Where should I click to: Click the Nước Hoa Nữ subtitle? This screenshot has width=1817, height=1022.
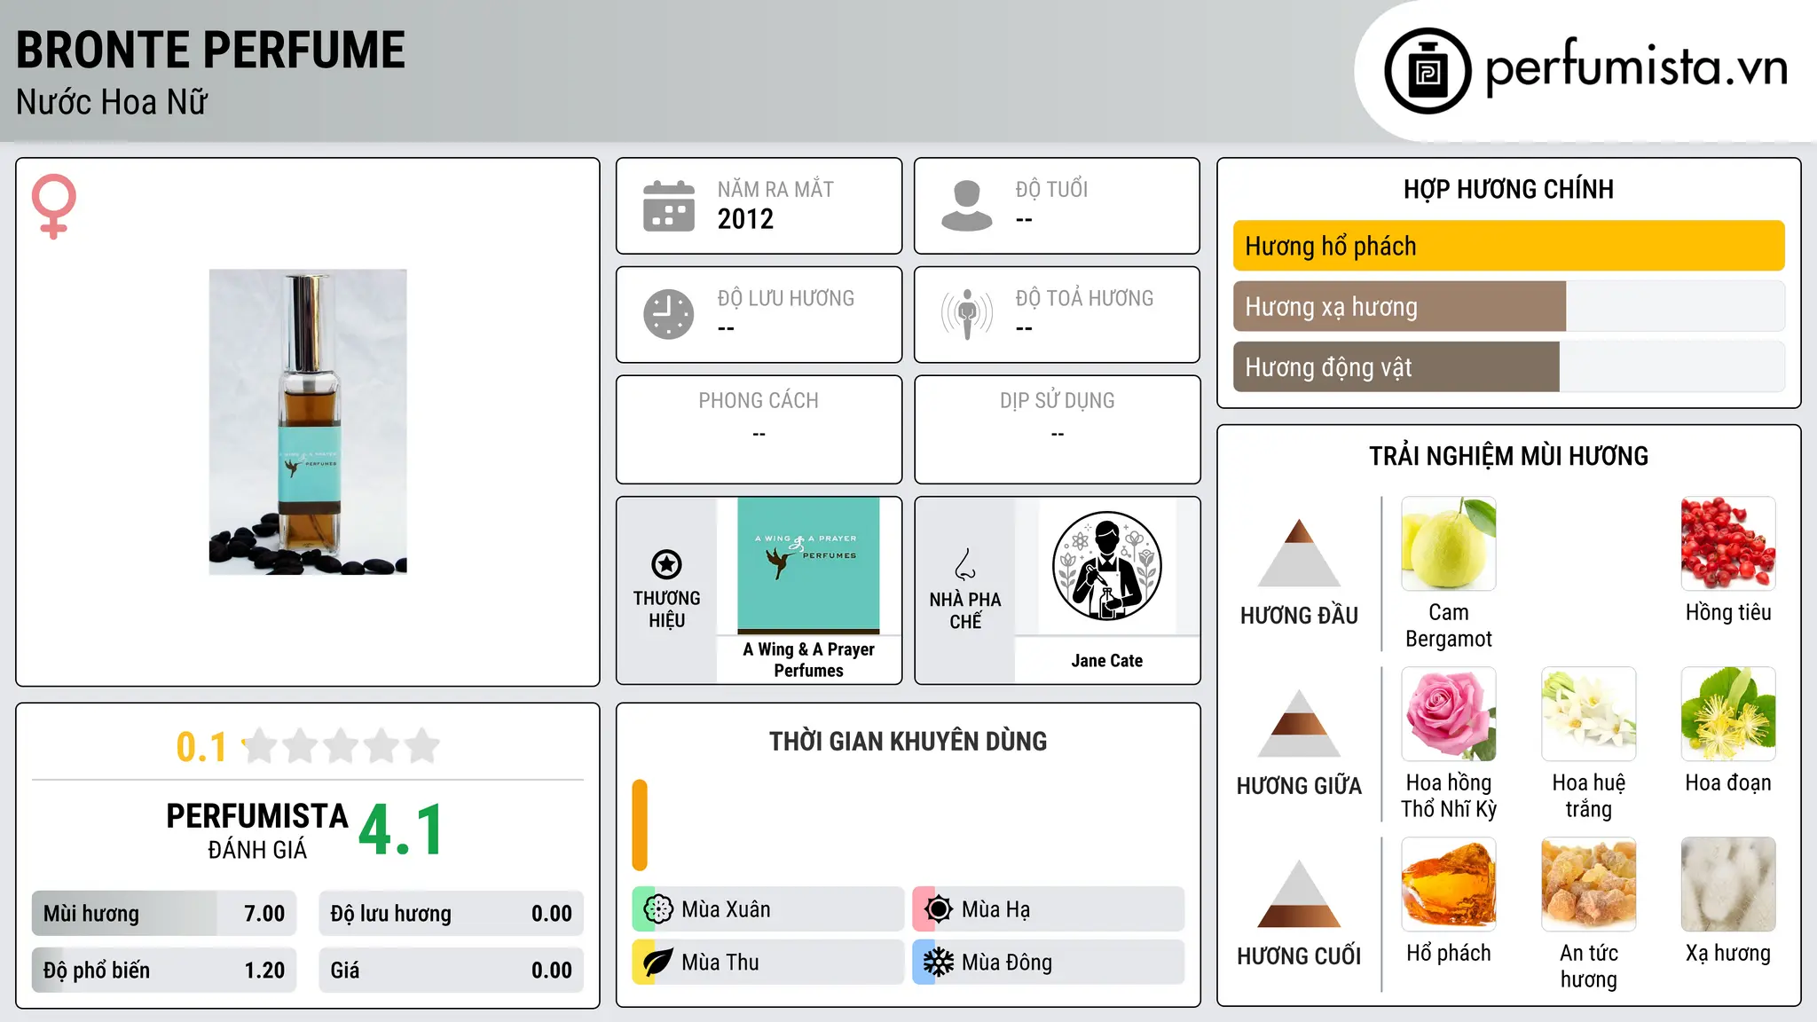(x=112, y=102)
